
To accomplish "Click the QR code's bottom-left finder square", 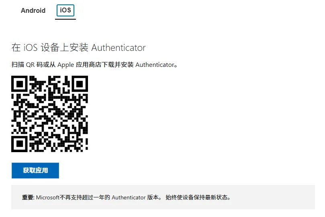I will [19, 144].
